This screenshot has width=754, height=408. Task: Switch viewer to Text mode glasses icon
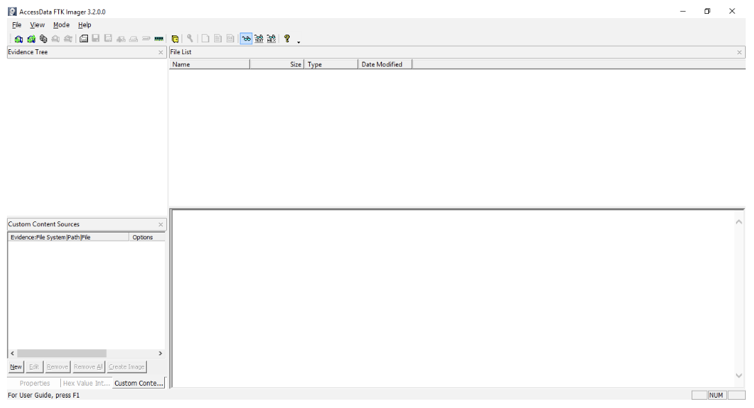(258, 39)
